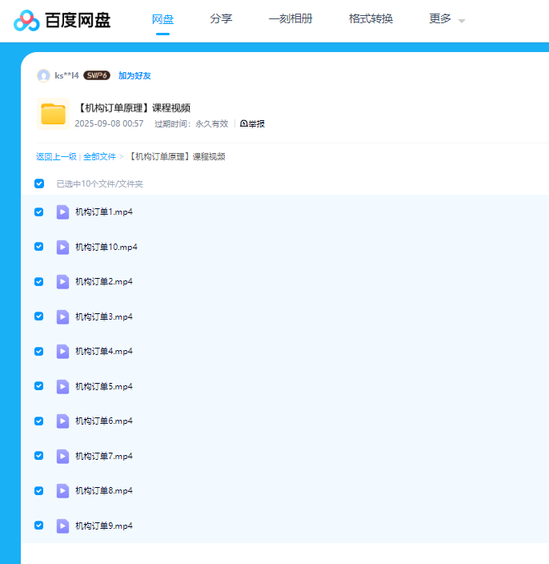The width and height of the screenshot is (549, 564).
Task: Click the video icon for 机构订单10.mp4
Action: point(62,248)
